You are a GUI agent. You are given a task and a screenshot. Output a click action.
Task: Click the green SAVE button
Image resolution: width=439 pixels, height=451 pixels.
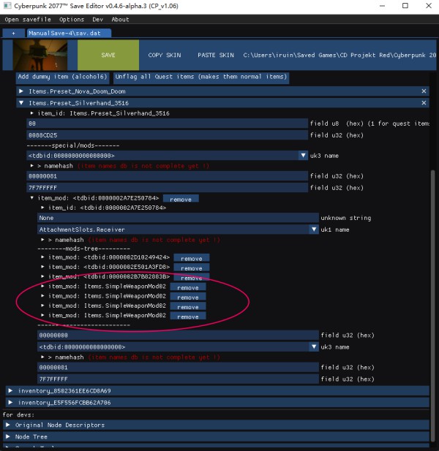108,56
